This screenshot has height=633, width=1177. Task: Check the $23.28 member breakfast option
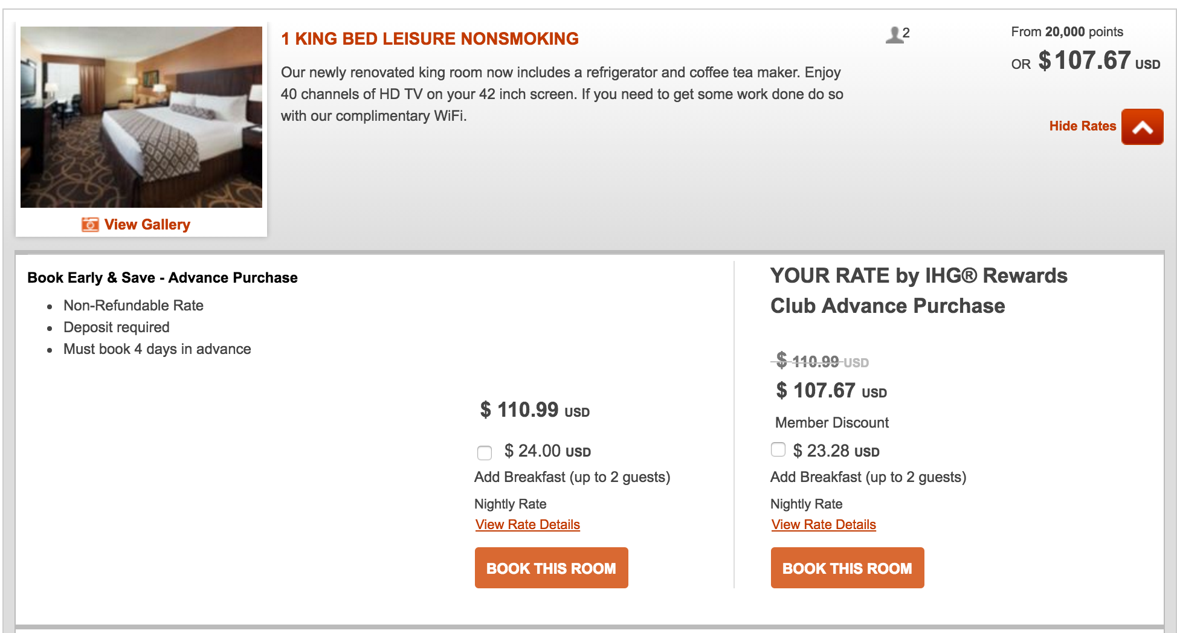click(x=778, y=449)
